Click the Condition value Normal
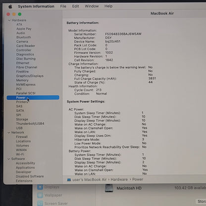The image size is (206, 206). [x=102, y=94]
